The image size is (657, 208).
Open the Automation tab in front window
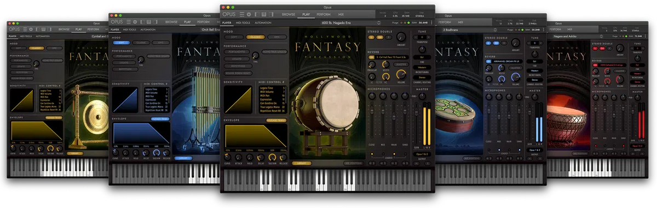(263, 22)
